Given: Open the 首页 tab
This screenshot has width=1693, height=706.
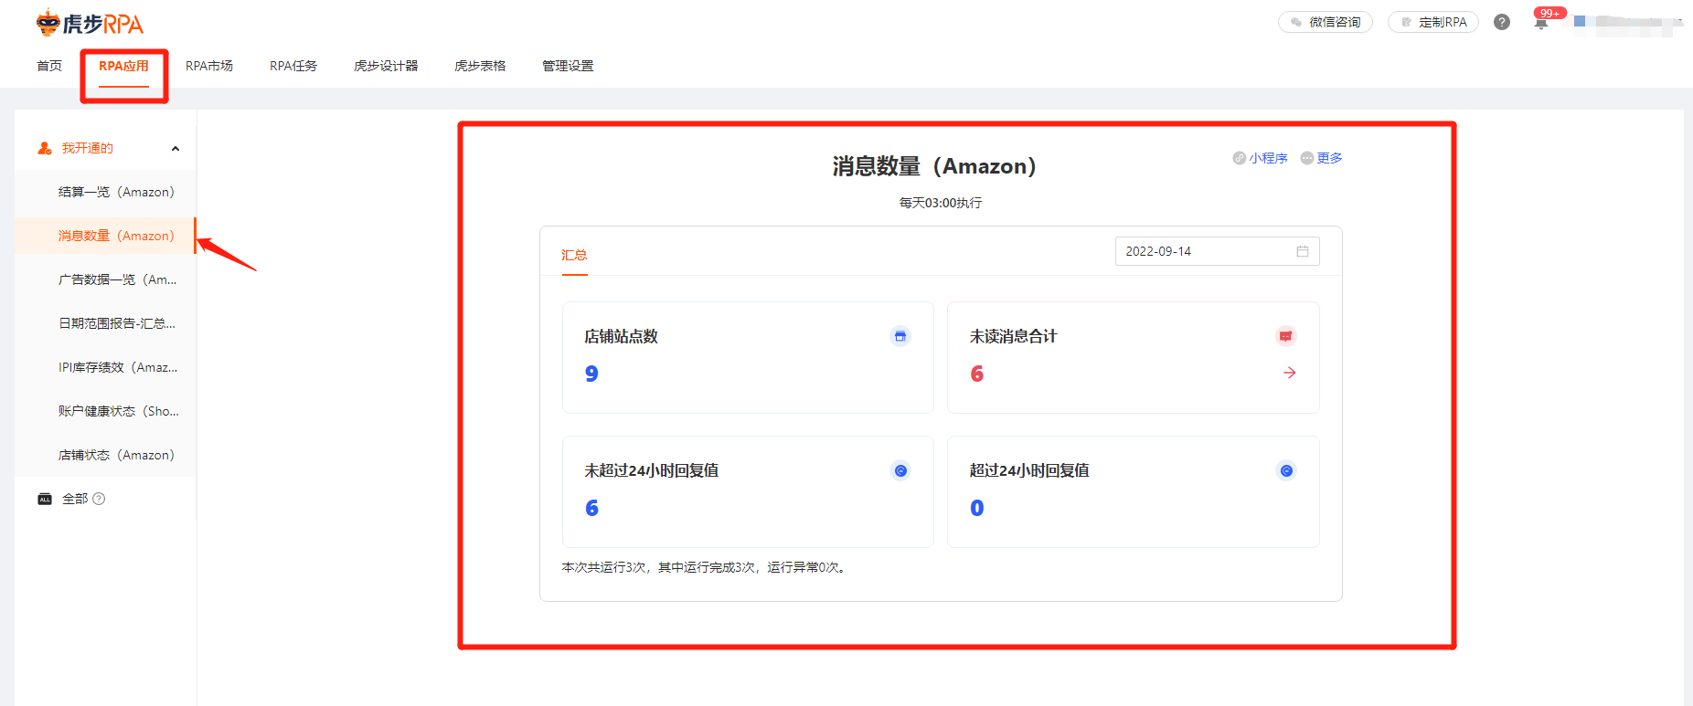Looking at the screenshot, I should tap(49, 66).
